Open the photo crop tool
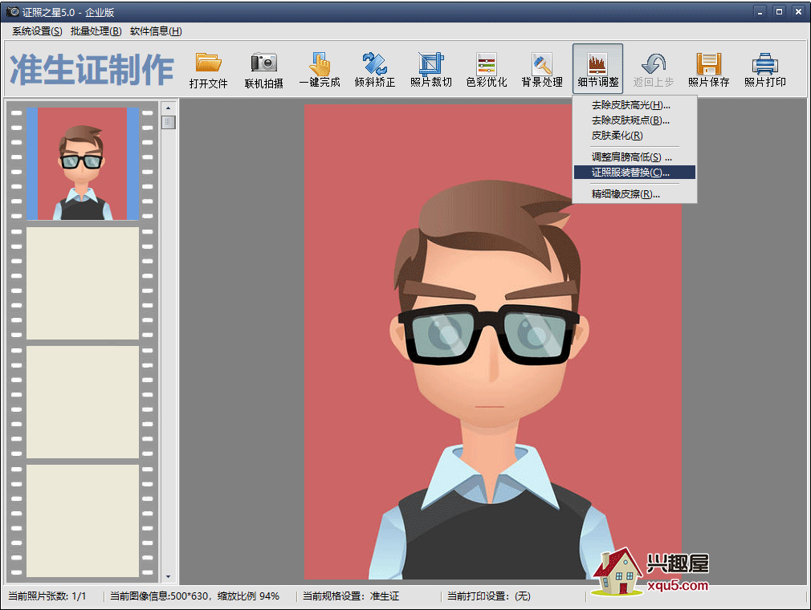The image size is (811, 610). [431, 63]
